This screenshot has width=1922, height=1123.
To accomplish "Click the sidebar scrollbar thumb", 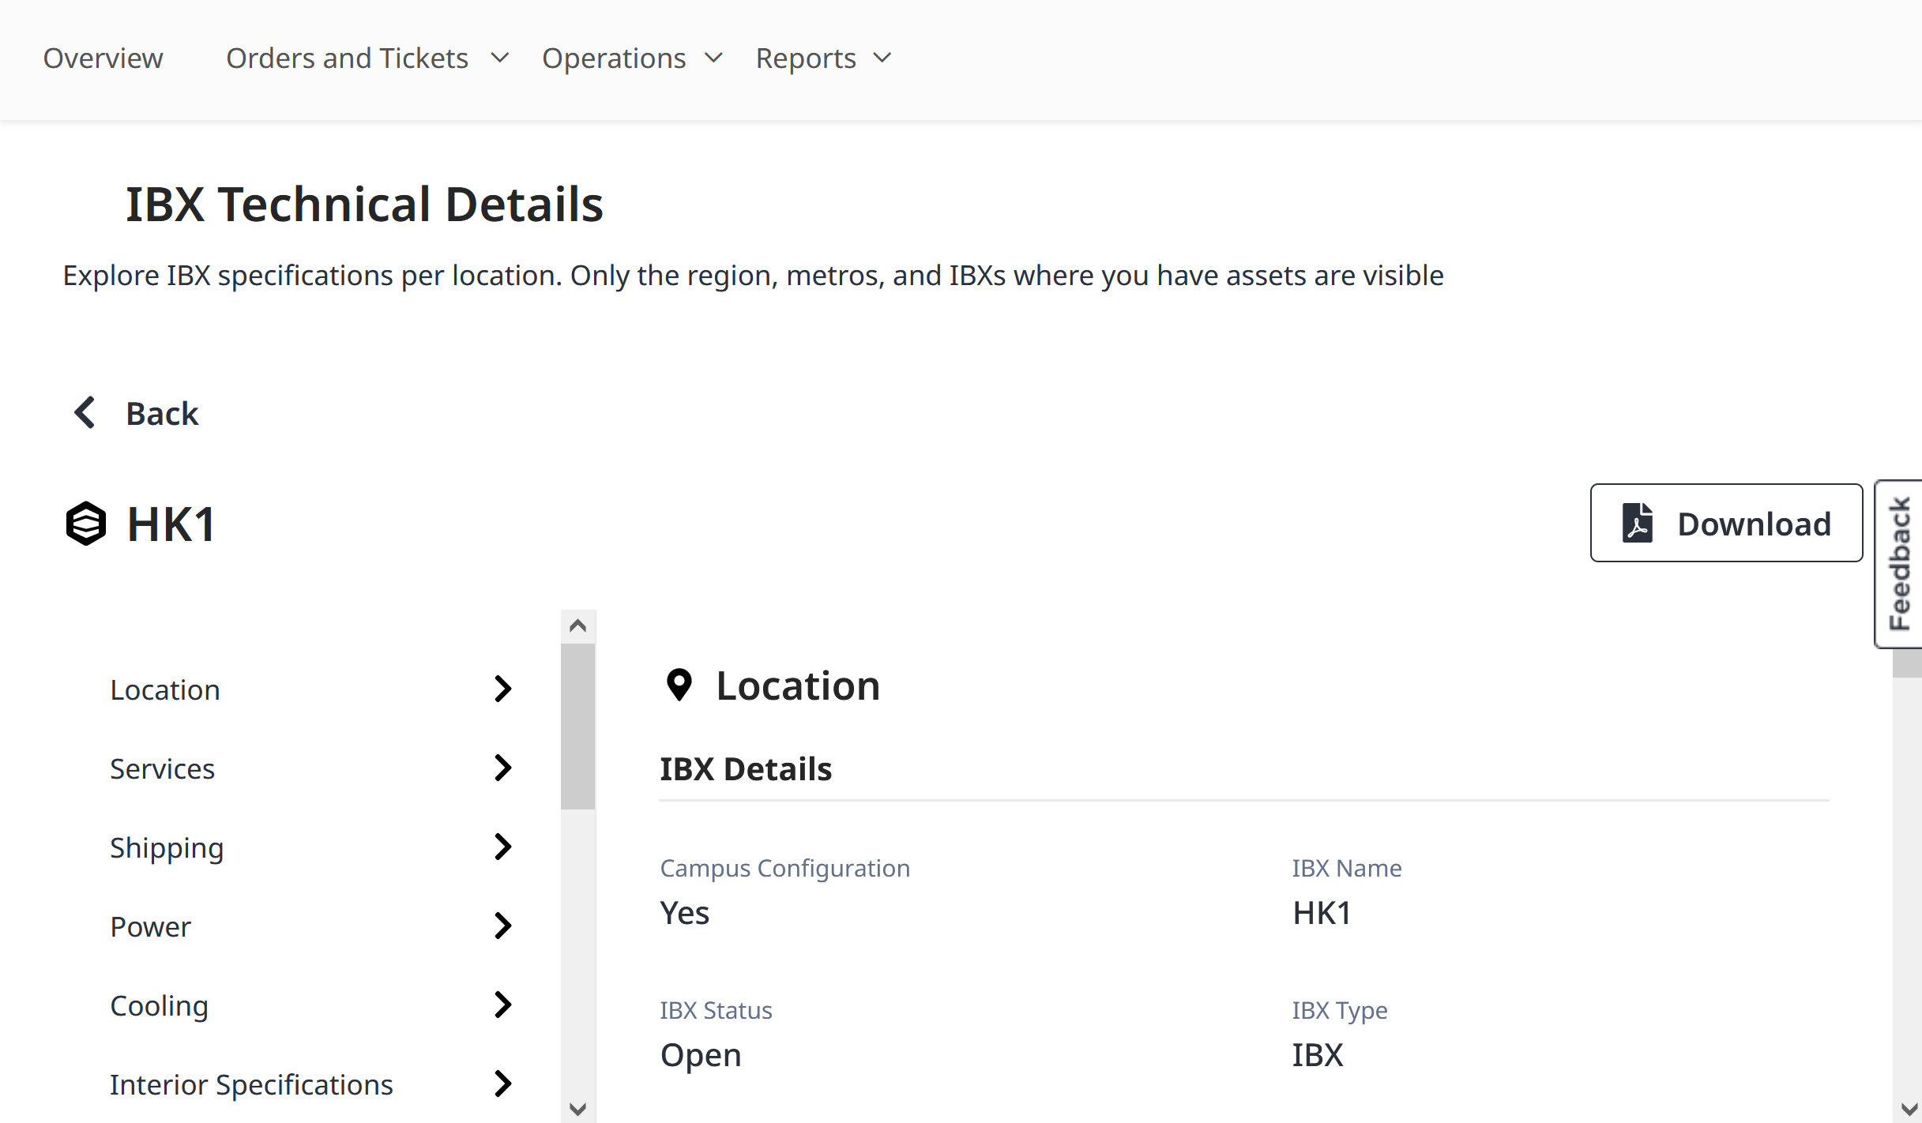I will coord(577,727).
